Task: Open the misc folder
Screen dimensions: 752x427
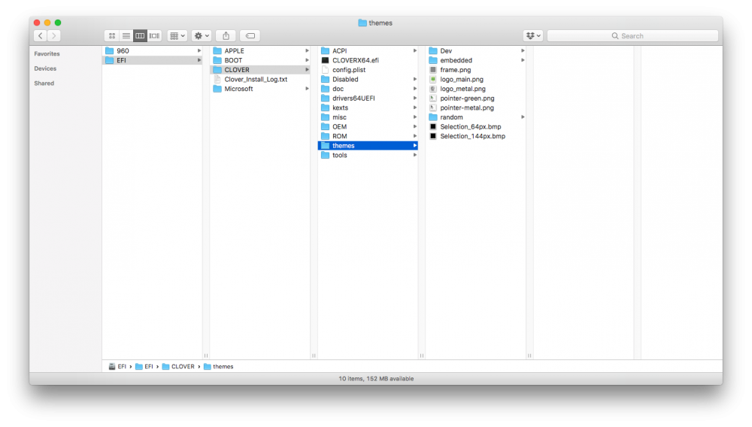Action: pyautogui.click(x=368, y=117)
